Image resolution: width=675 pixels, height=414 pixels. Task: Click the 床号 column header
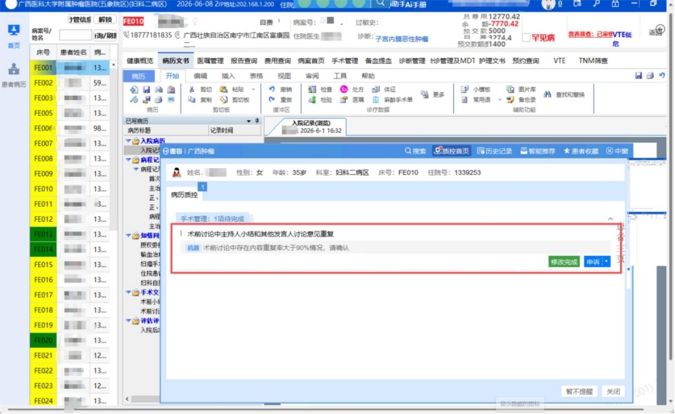[43, 52]
